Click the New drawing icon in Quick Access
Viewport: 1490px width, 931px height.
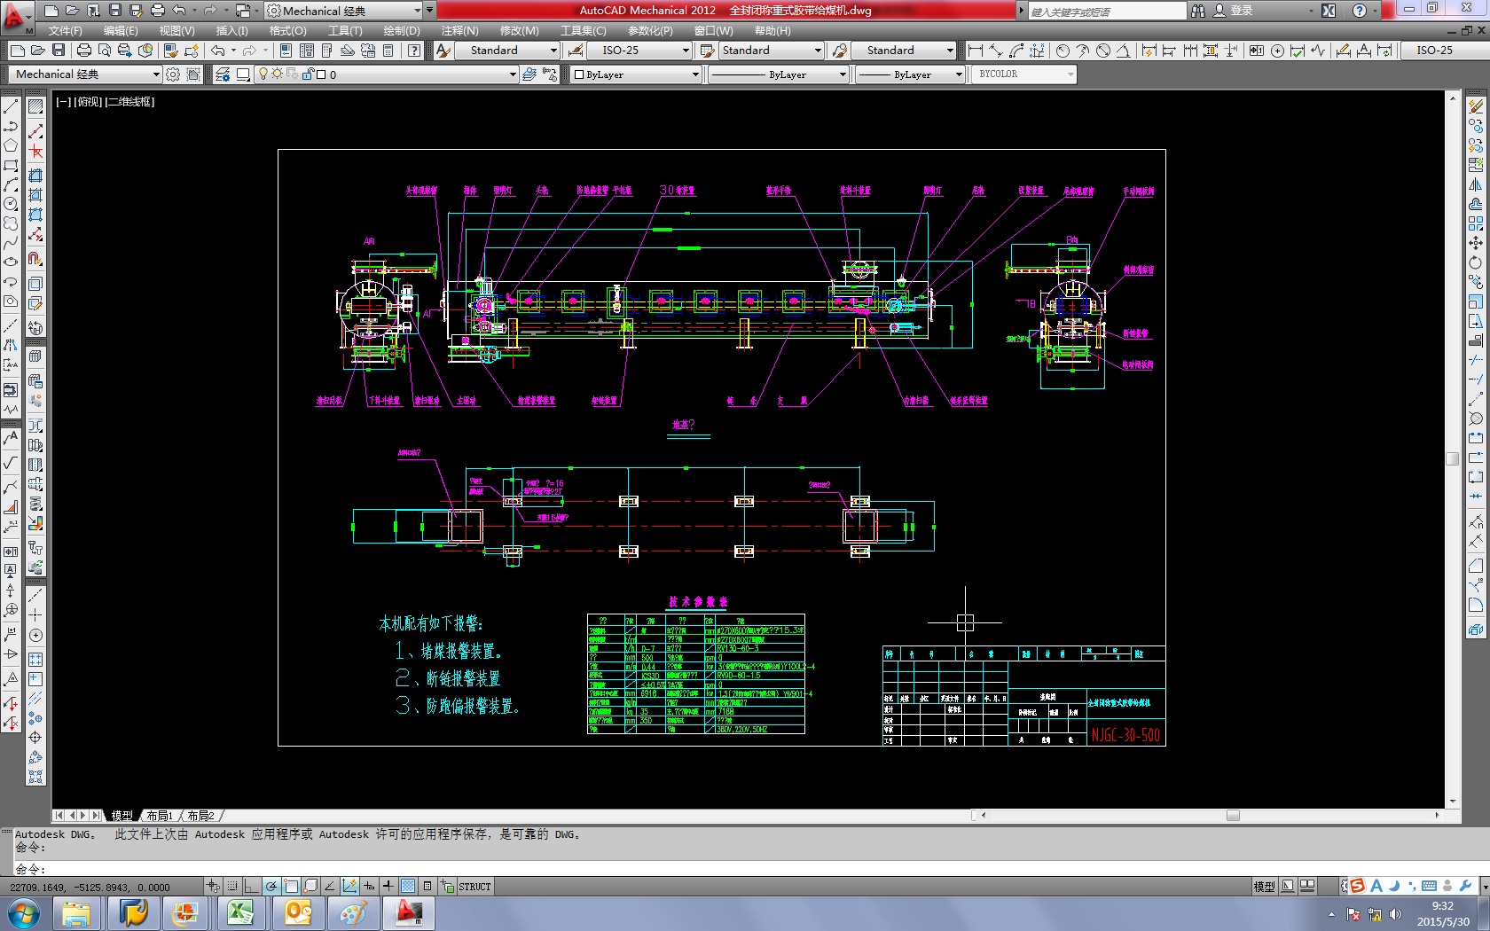(51, 11)
